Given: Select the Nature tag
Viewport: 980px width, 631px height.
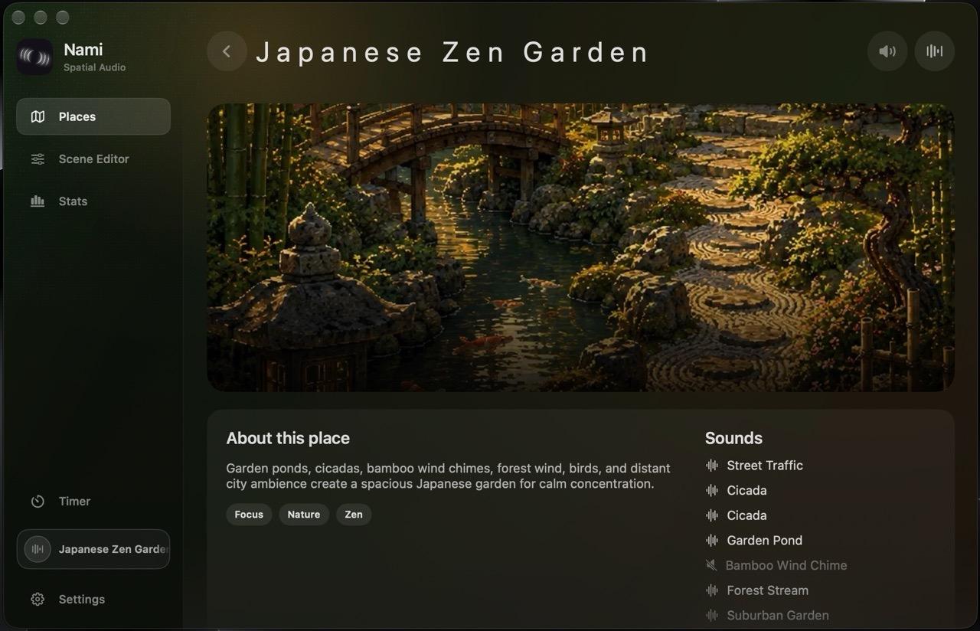Looking at the screenshot, I should (304, 515).
